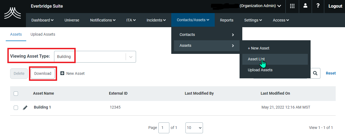
Task: Open the Contacts/Assets menu
Action: point(193,20)
